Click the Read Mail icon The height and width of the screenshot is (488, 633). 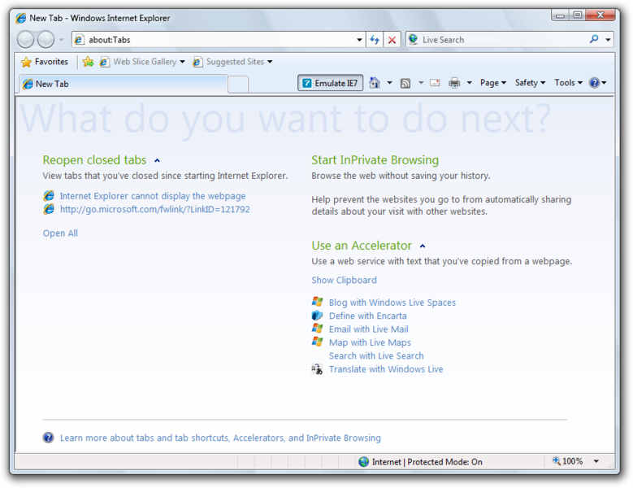point(435,83)
